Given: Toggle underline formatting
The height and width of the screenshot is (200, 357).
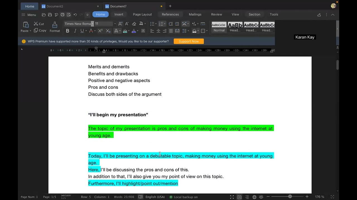Looking at the screenshot, I should click(x=82, y=31).
